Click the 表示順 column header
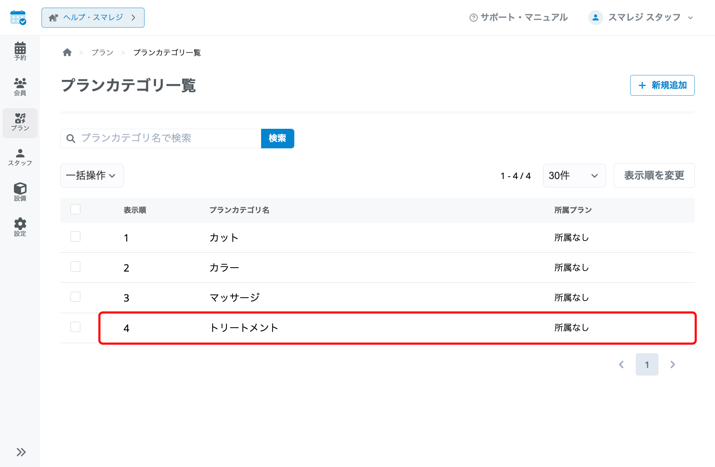The image size is (715, 467). [135, 210]
